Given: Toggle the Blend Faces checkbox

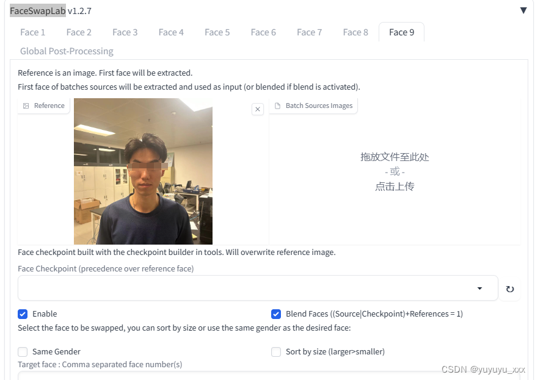Looking at the screenshot, I should tap(276, 314).
